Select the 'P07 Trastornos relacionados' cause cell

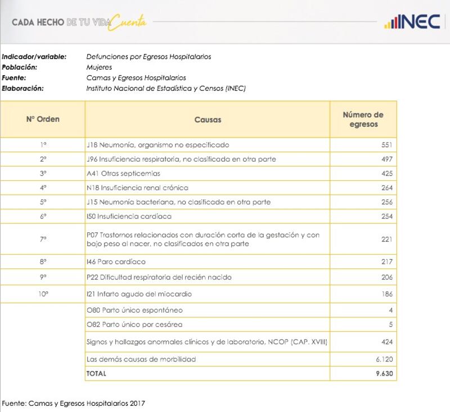pyautogui.click(x=208, y=239)
